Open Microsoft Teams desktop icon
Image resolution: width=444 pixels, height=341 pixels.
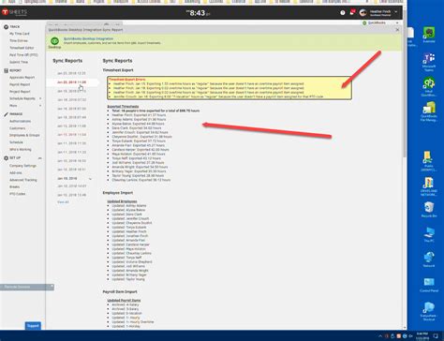(x=429, y=61)
